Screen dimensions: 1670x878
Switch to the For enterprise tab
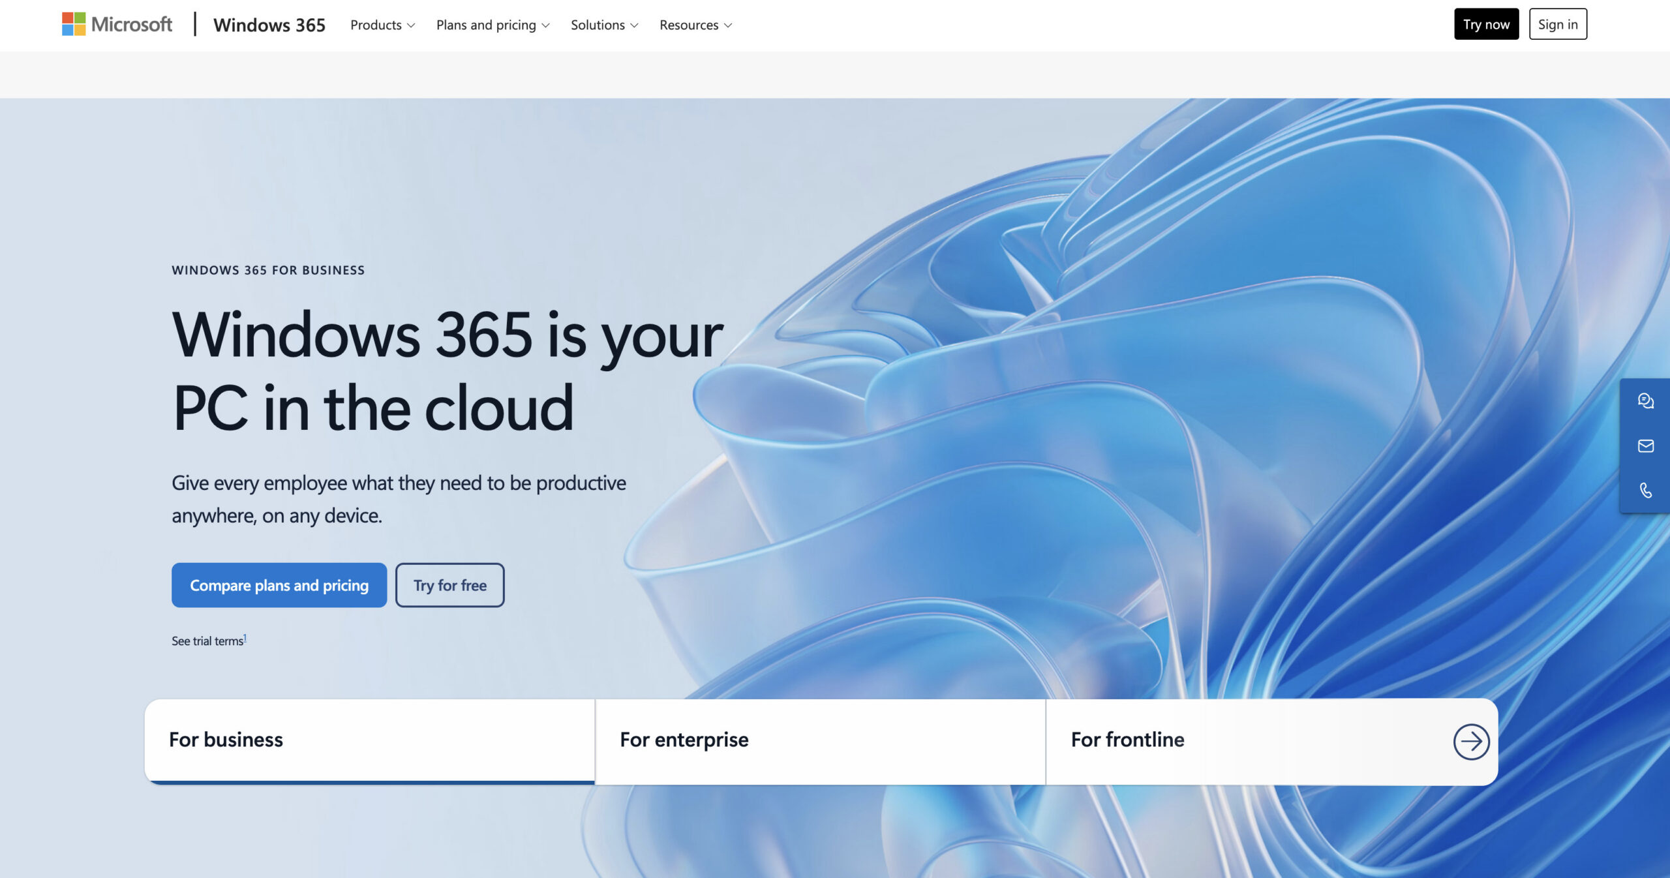tap(821, 741)
